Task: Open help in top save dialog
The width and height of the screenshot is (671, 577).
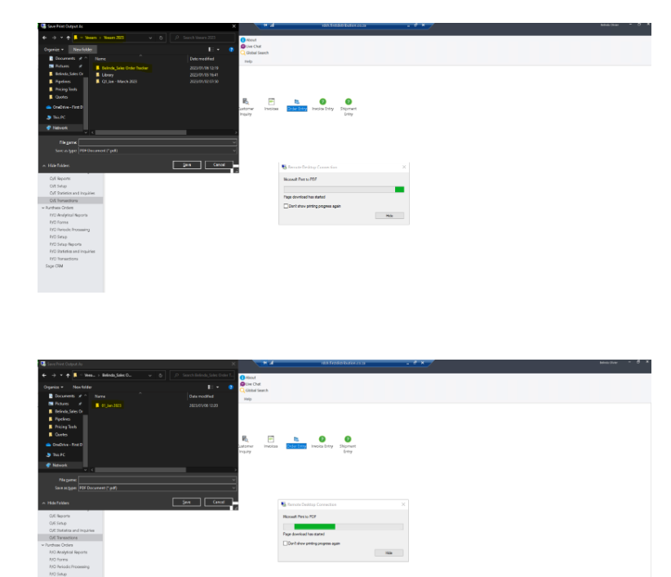Action: click(231, 50)
